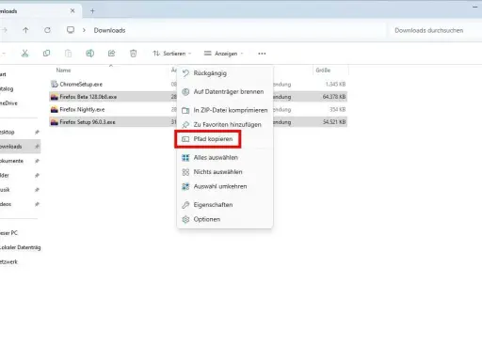Expand breadcrumb chevron before Downloads
The width and height of the screenshot is (482, 361).
[x=84, y=30]
